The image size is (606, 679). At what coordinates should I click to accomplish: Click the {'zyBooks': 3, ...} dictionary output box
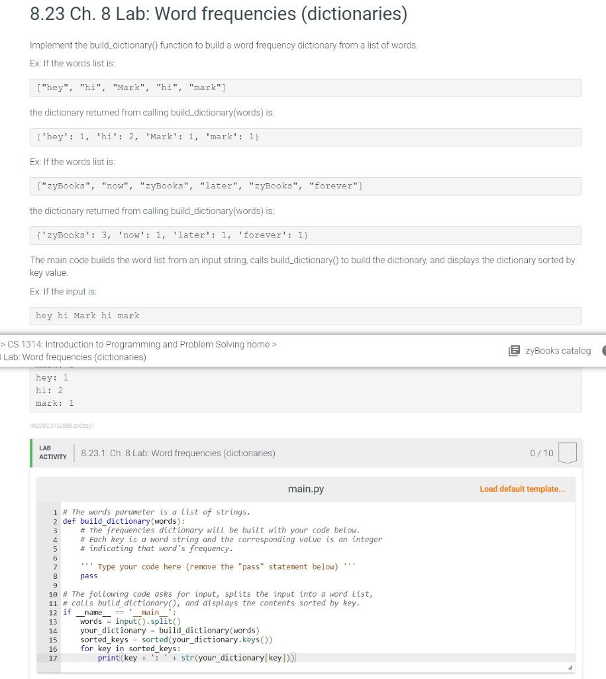[305, 235]
